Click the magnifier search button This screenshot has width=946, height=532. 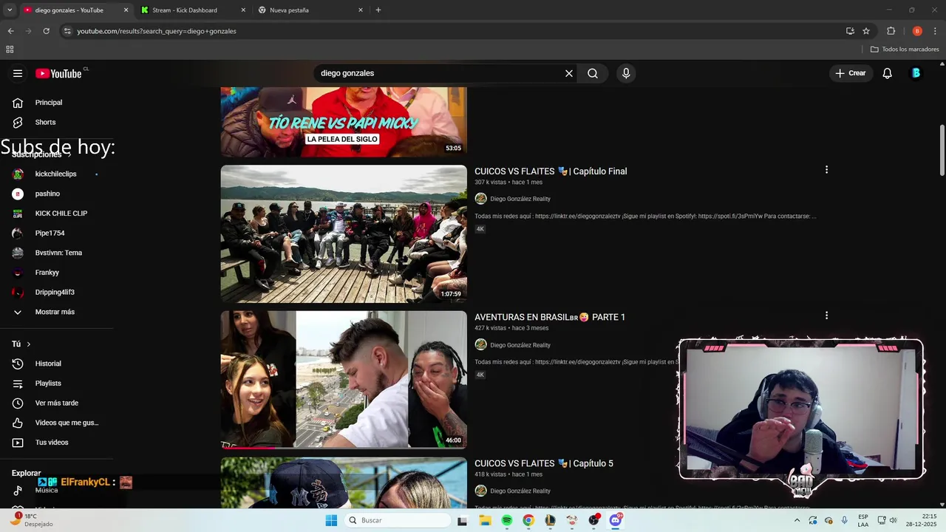click(x=593, y=73)
